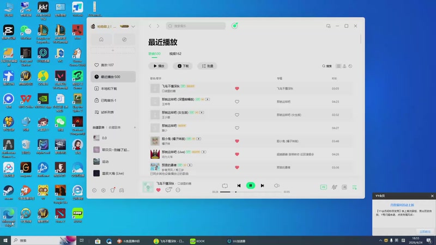The image size is (436, 245).
Task: Open the playlist 0.0
Action: tap(113, 138)
